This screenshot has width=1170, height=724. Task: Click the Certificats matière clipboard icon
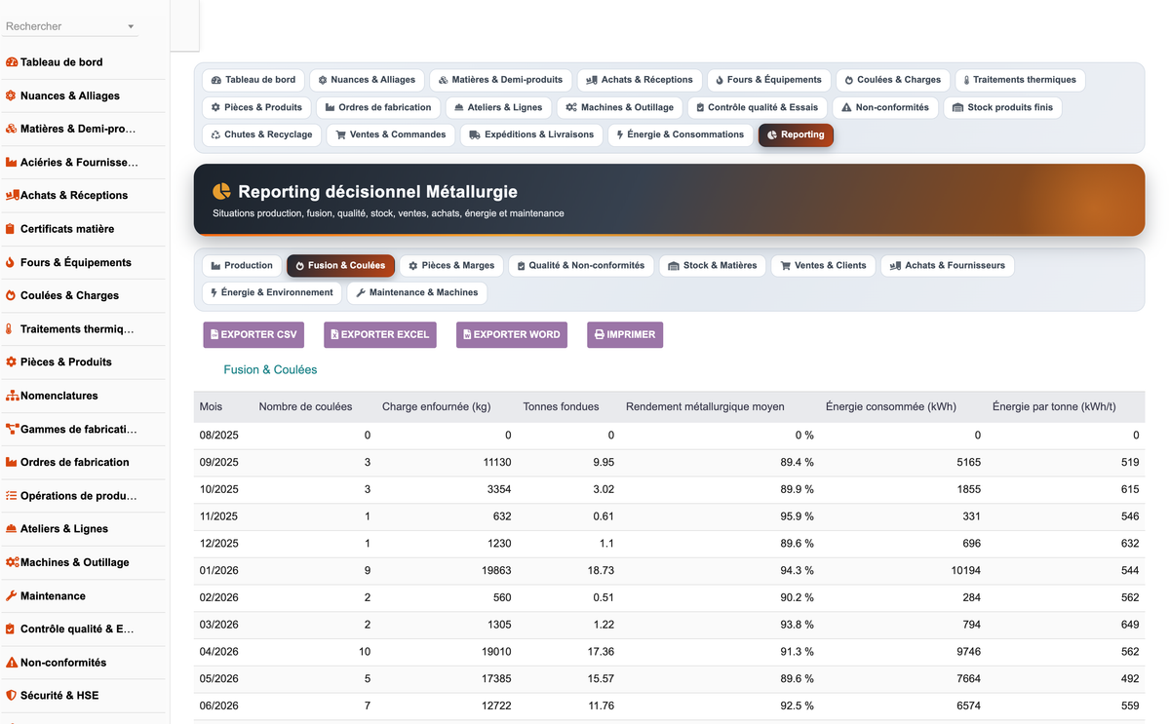tap(11, 229)
